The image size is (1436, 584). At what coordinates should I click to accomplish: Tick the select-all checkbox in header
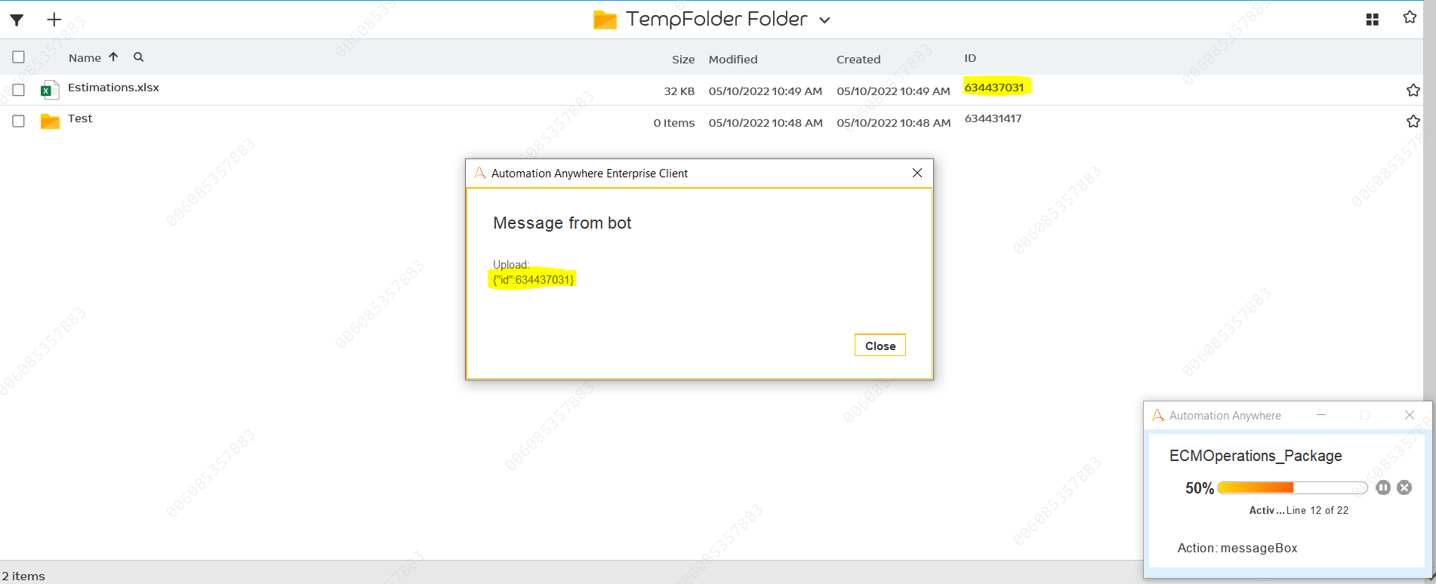click(x=19, y=57)
